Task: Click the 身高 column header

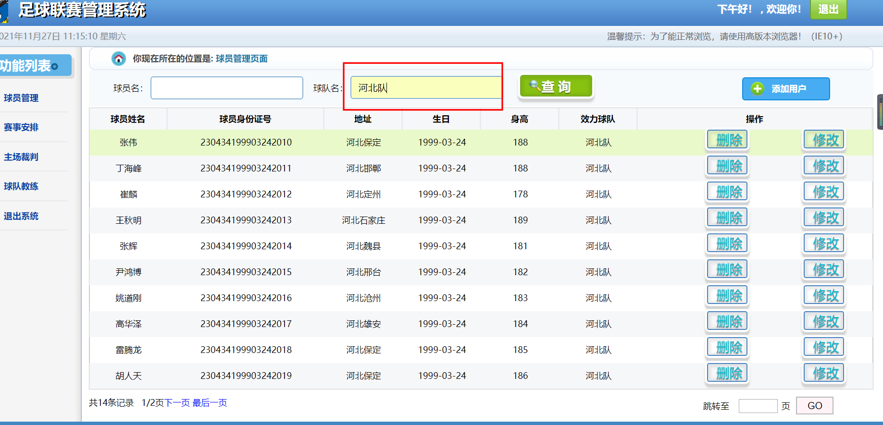Action: (520, 119)
